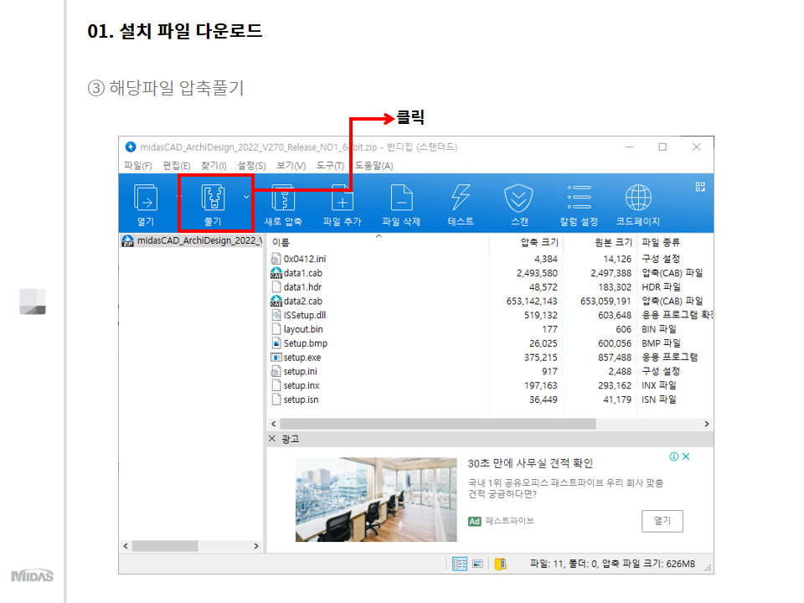
Task: Click the Bandizip logo in title bar
Action: tap(131, 147)
